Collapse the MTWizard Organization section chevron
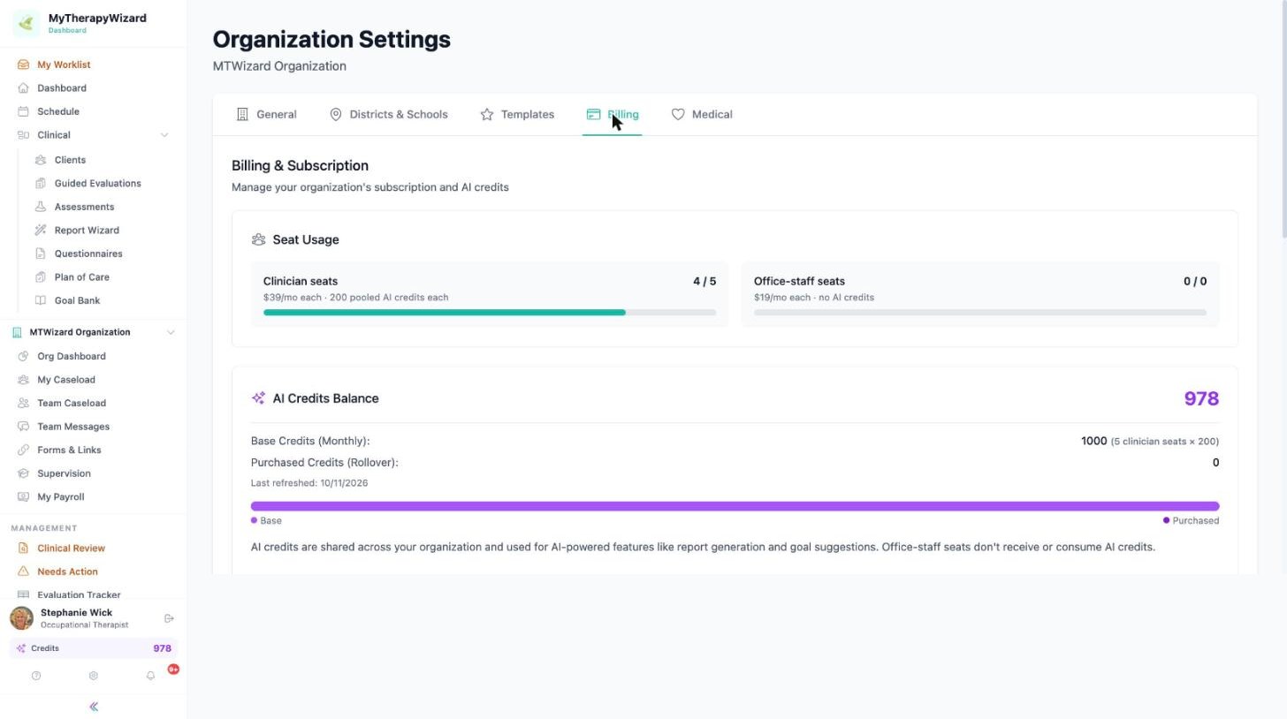The image size is (1287, 719). (x=171, y=332)
